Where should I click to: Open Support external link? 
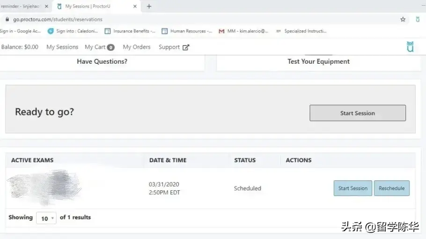pyautogui.click(x=174, y=47)
